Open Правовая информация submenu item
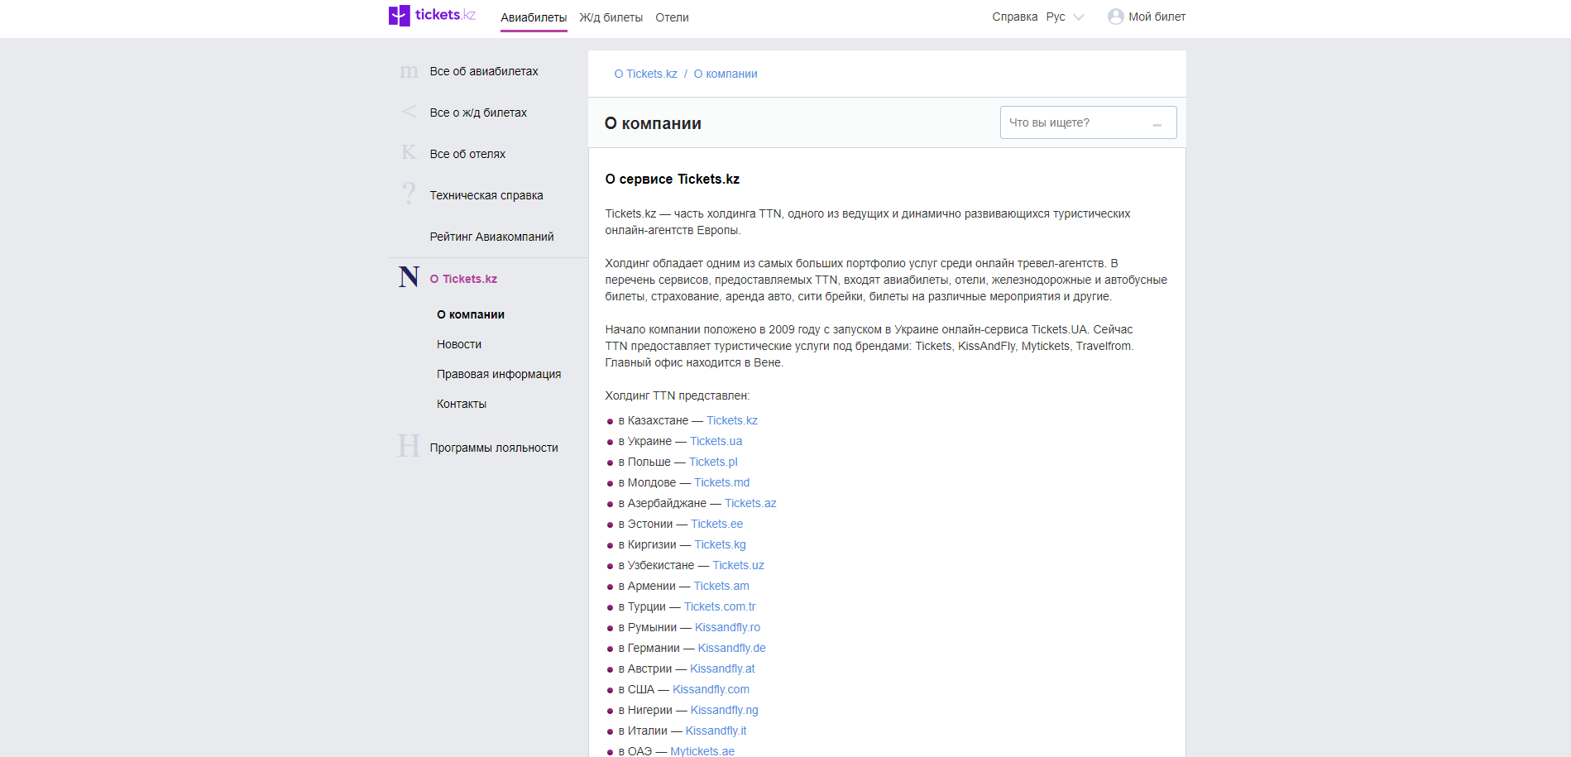Viewport: 1571px width, 757px height. tap(499, 374)
